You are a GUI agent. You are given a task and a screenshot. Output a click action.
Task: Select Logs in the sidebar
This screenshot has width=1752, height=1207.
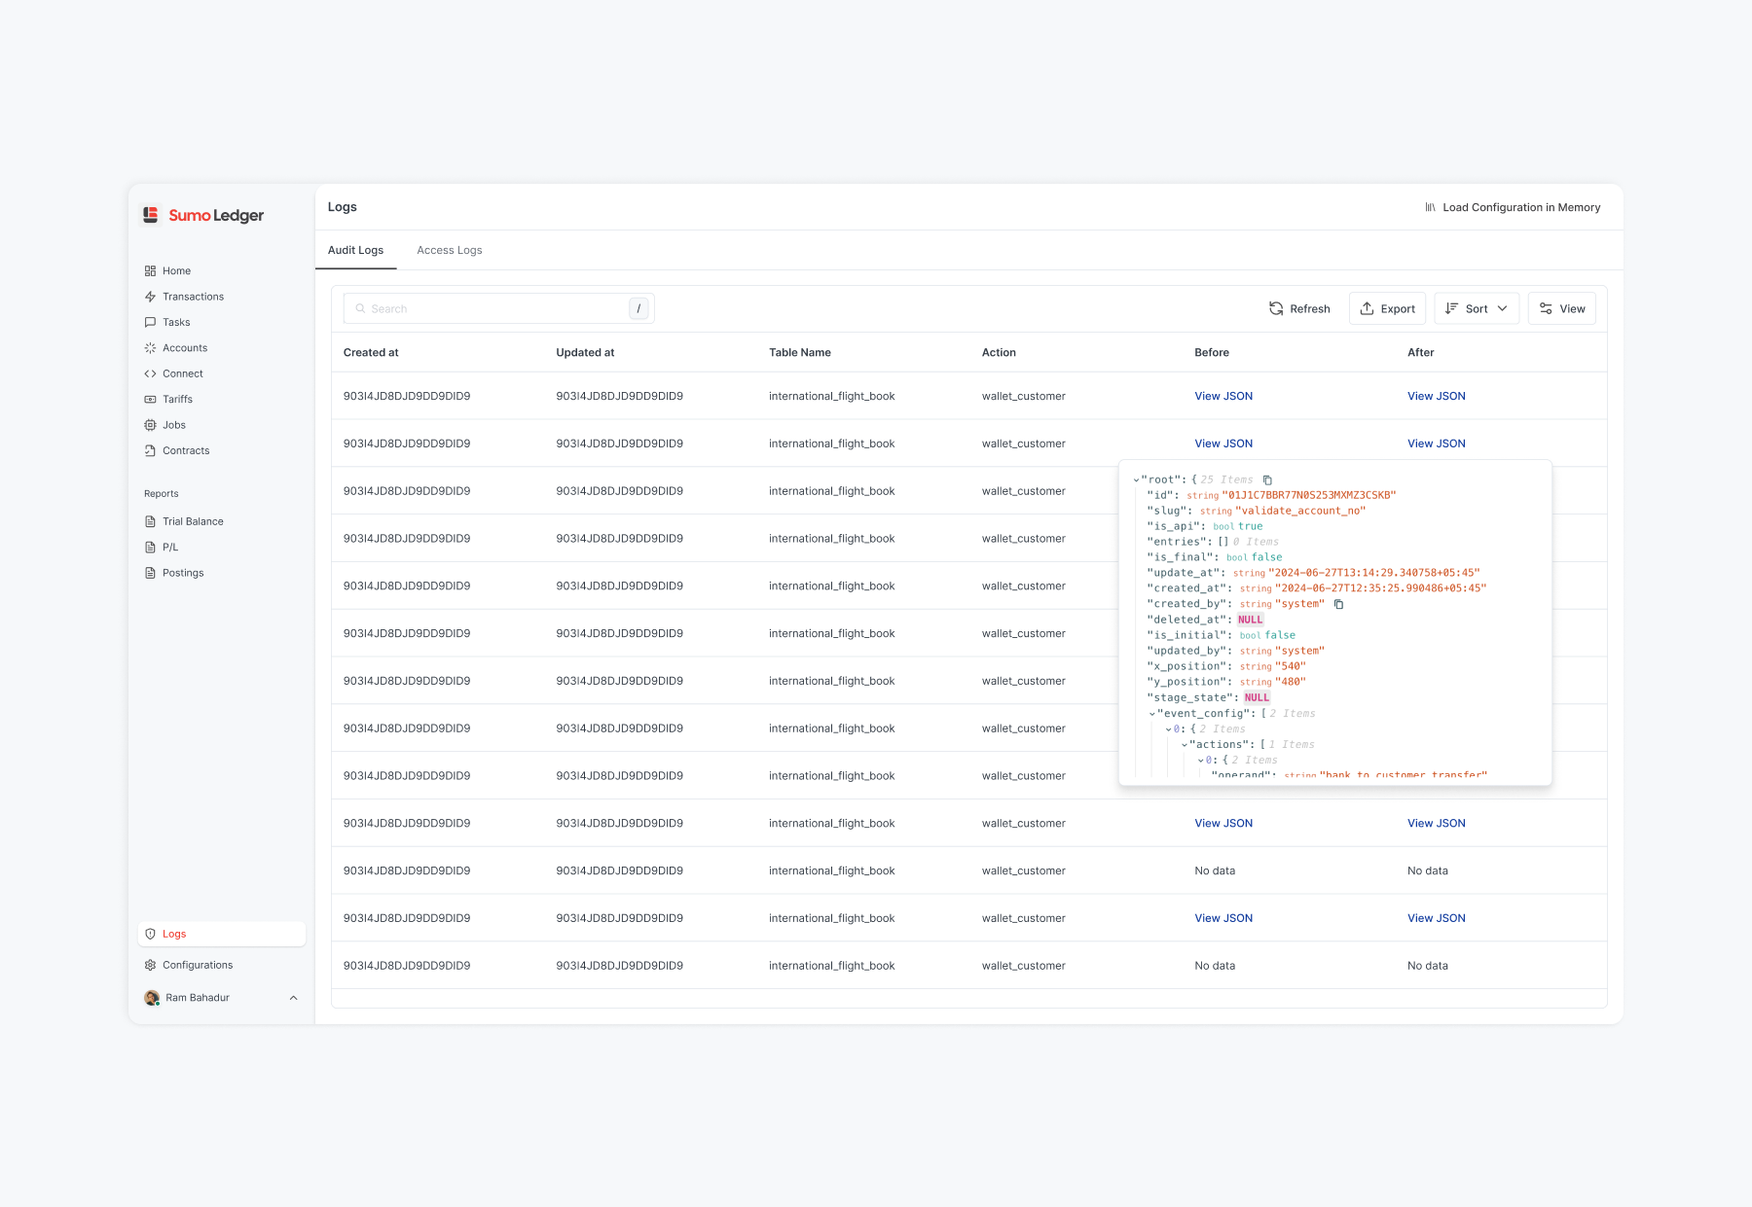coord(222,934)
